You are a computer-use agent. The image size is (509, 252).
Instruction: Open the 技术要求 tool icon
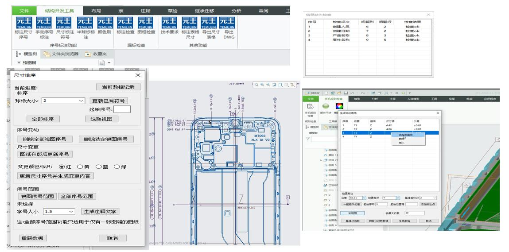click(169, 24)
